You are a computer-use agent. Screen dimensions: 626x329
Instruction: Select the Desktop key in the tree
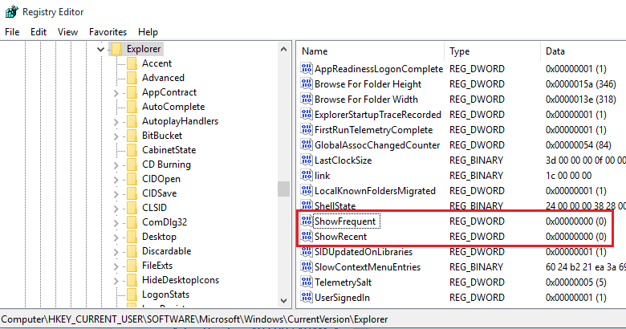tap(159, 237)
